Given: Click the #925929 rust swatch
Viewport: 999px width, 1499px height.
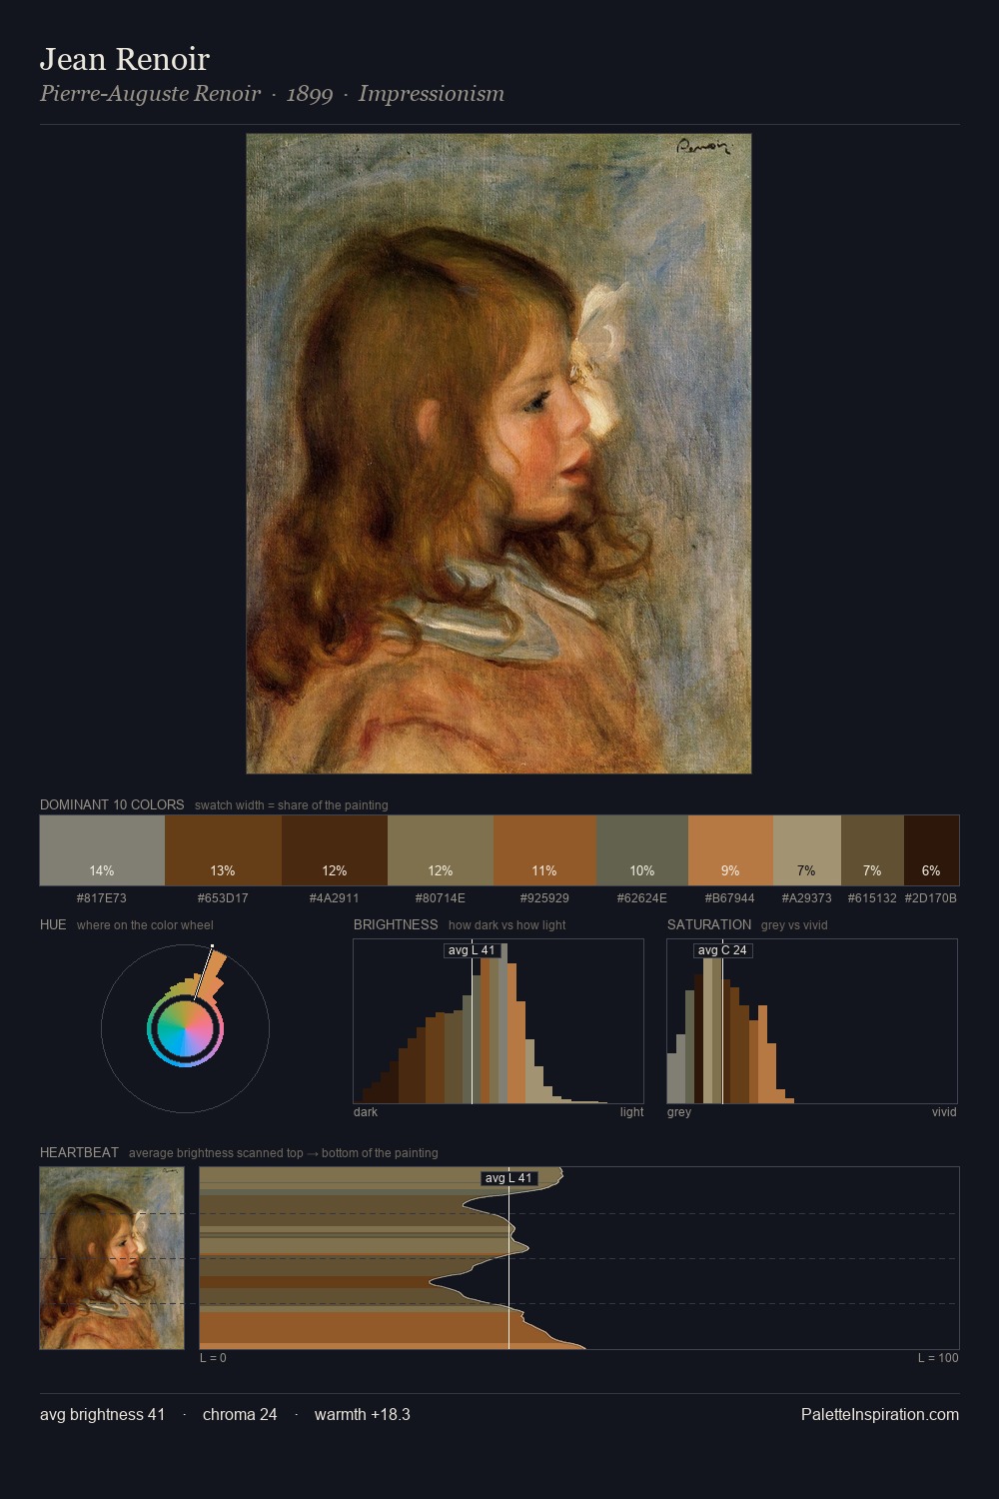Looking at the screenshot, I should (544, 850).
